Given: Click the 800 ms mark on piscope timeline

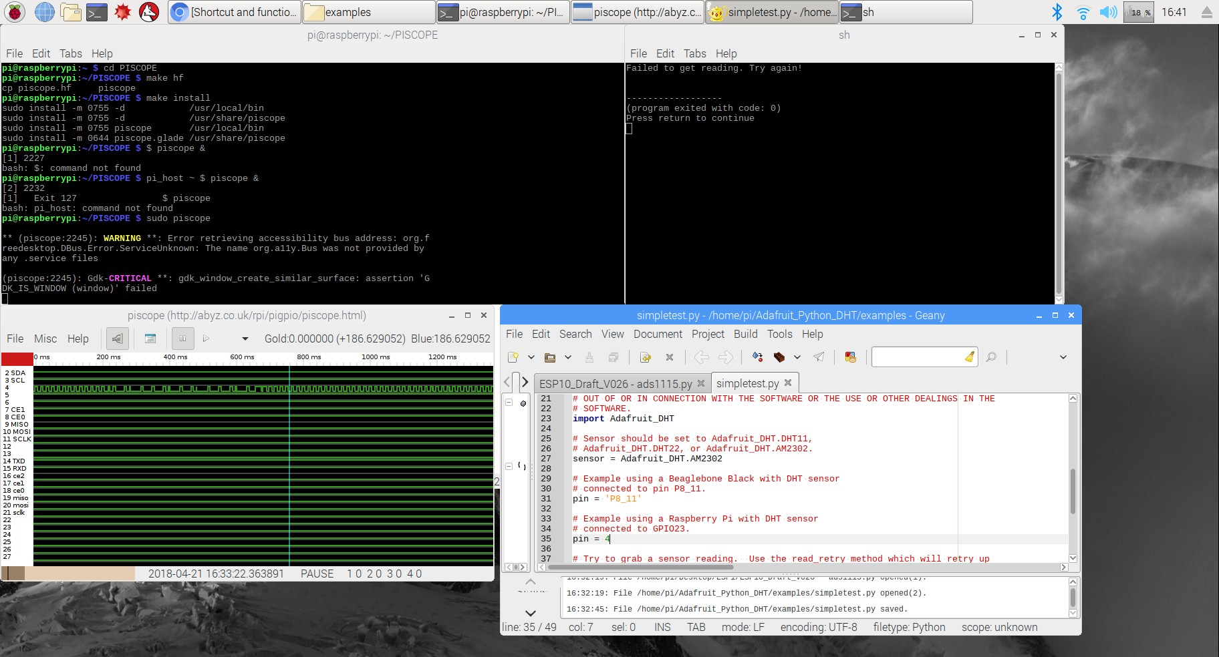Looking at the screenshot, I should coord(308,357).
